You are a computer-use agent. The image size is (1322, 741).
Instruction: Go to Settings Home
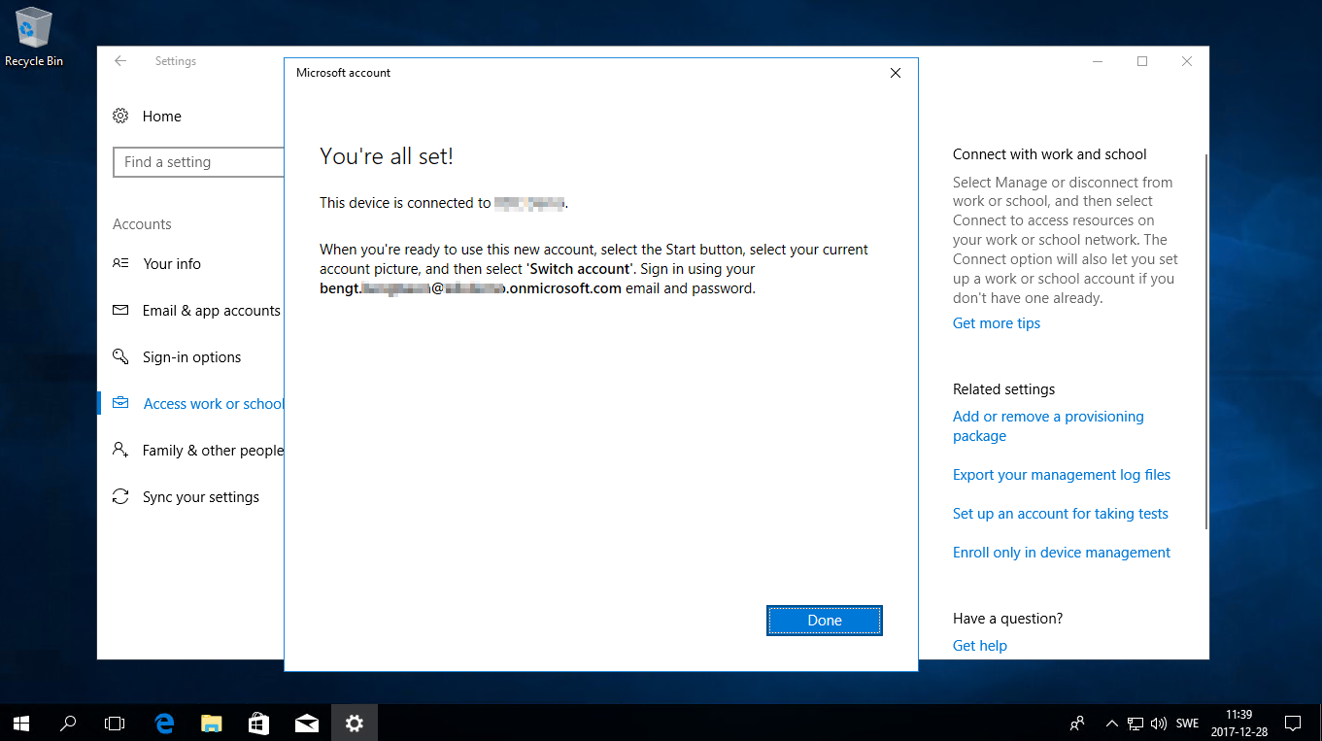161,116
